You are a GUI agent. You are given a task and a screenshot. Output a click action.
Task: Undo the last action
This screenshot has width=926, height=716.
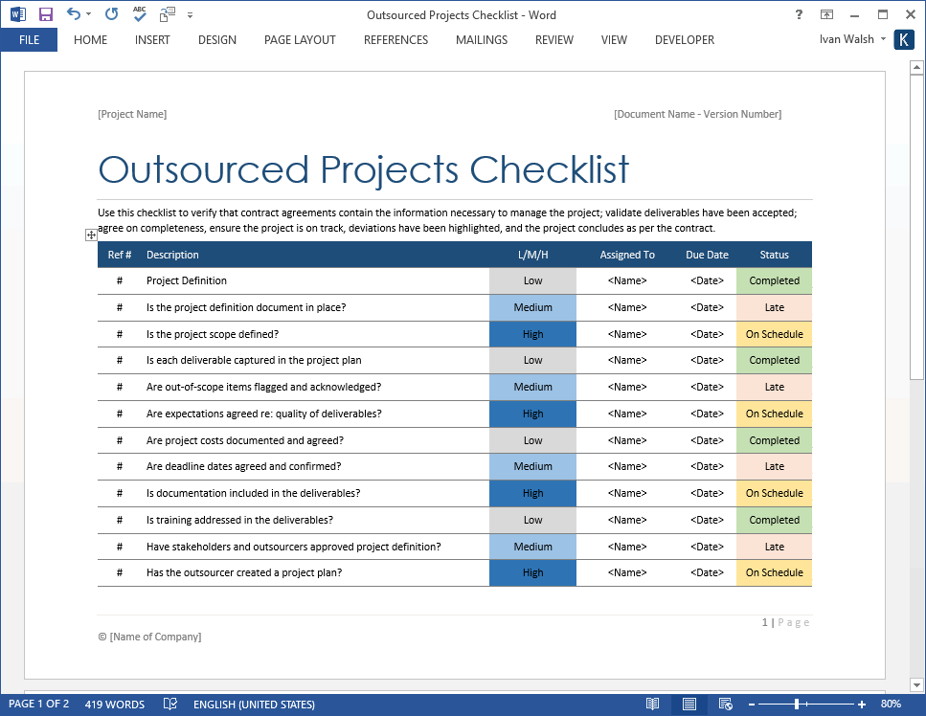74,14
